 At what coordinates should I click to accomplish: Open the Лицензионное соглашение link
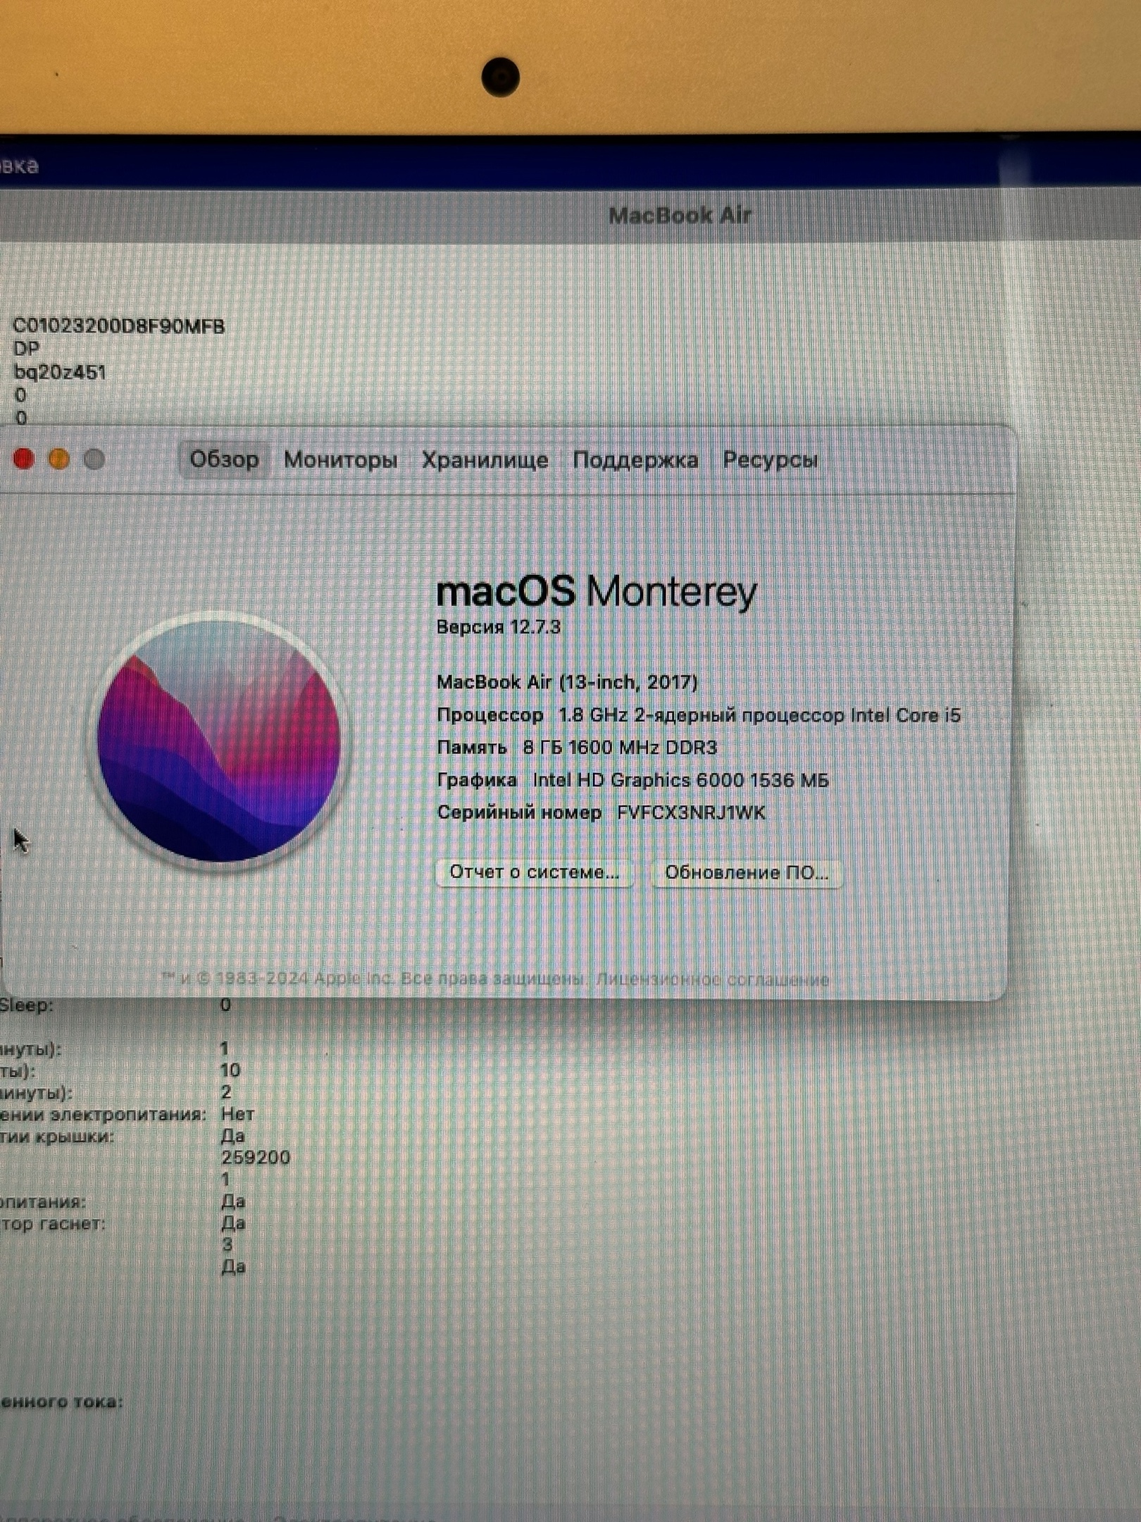pos(712,980)
